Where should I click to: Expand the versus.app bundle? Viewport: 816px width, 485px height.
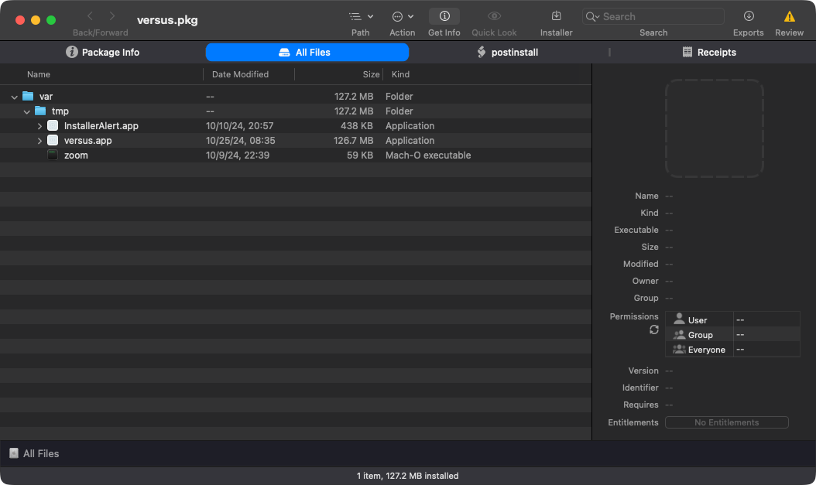[x=39, y=141]
